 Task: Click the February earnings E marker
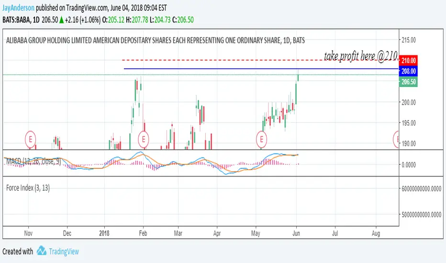(x=144, y=140)
